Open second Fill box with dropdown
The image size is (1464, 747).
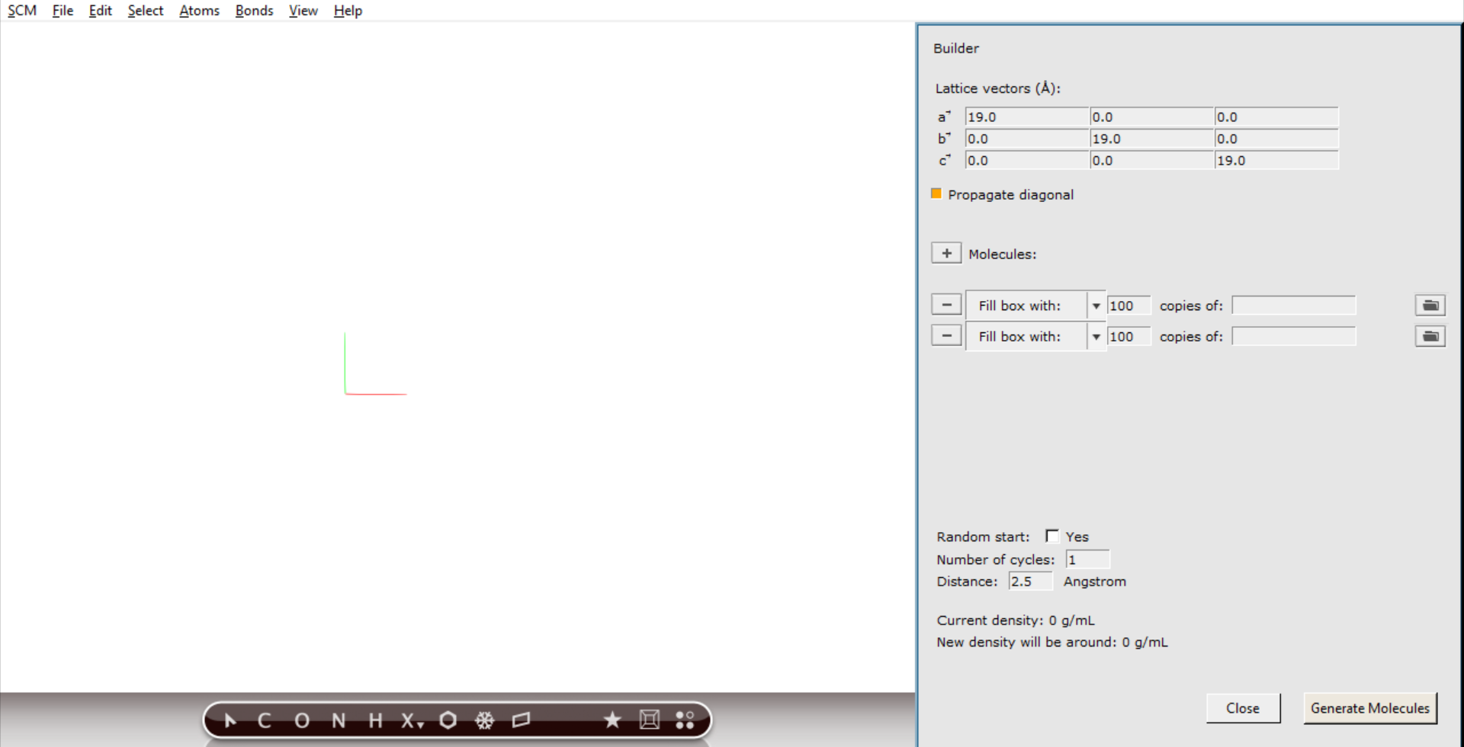[1035, 336]
